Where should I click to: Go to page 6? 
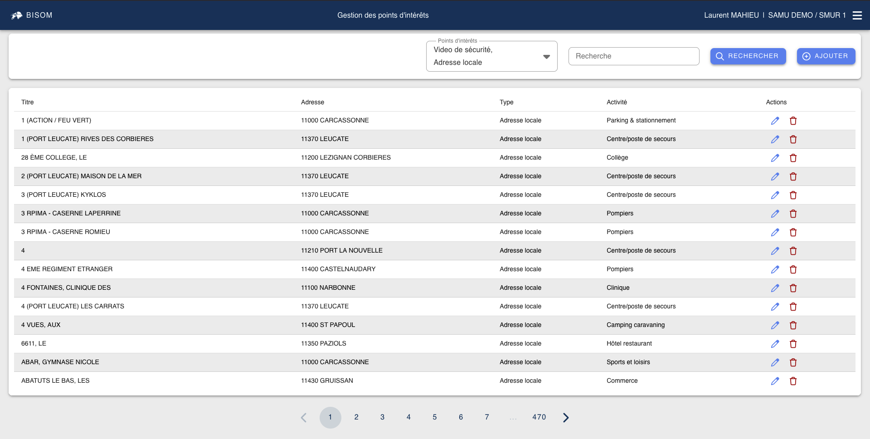pyautogui.click(x=461, y=417)
